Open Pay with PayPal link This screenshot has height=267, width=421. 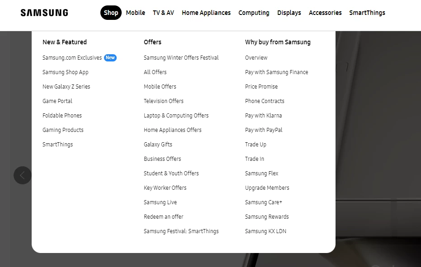(263, 130)
